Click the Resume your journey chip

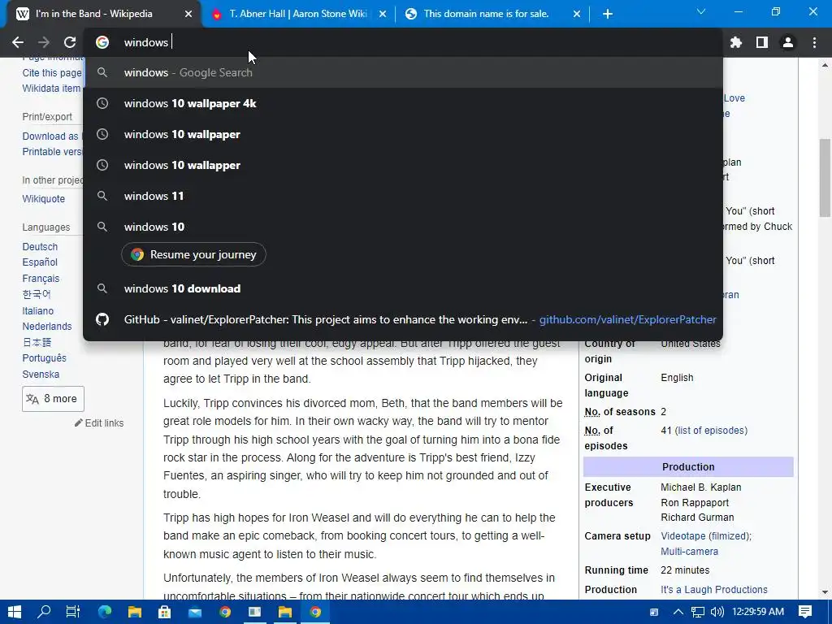pyautogui.click(x=193, y=254)
